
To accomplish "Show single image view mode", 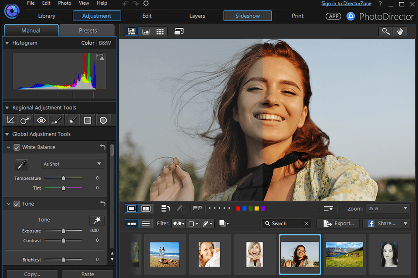I will (x=131, y=208).
